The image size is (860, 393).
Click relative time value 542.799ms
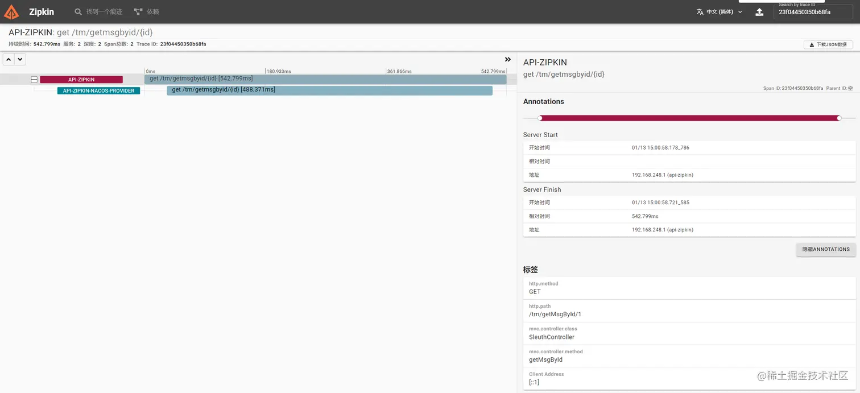[645, 216]
